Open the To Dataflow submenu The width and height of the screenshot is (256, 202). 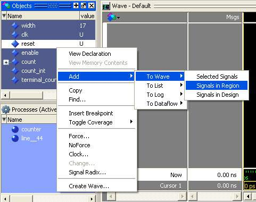[160, 104]
